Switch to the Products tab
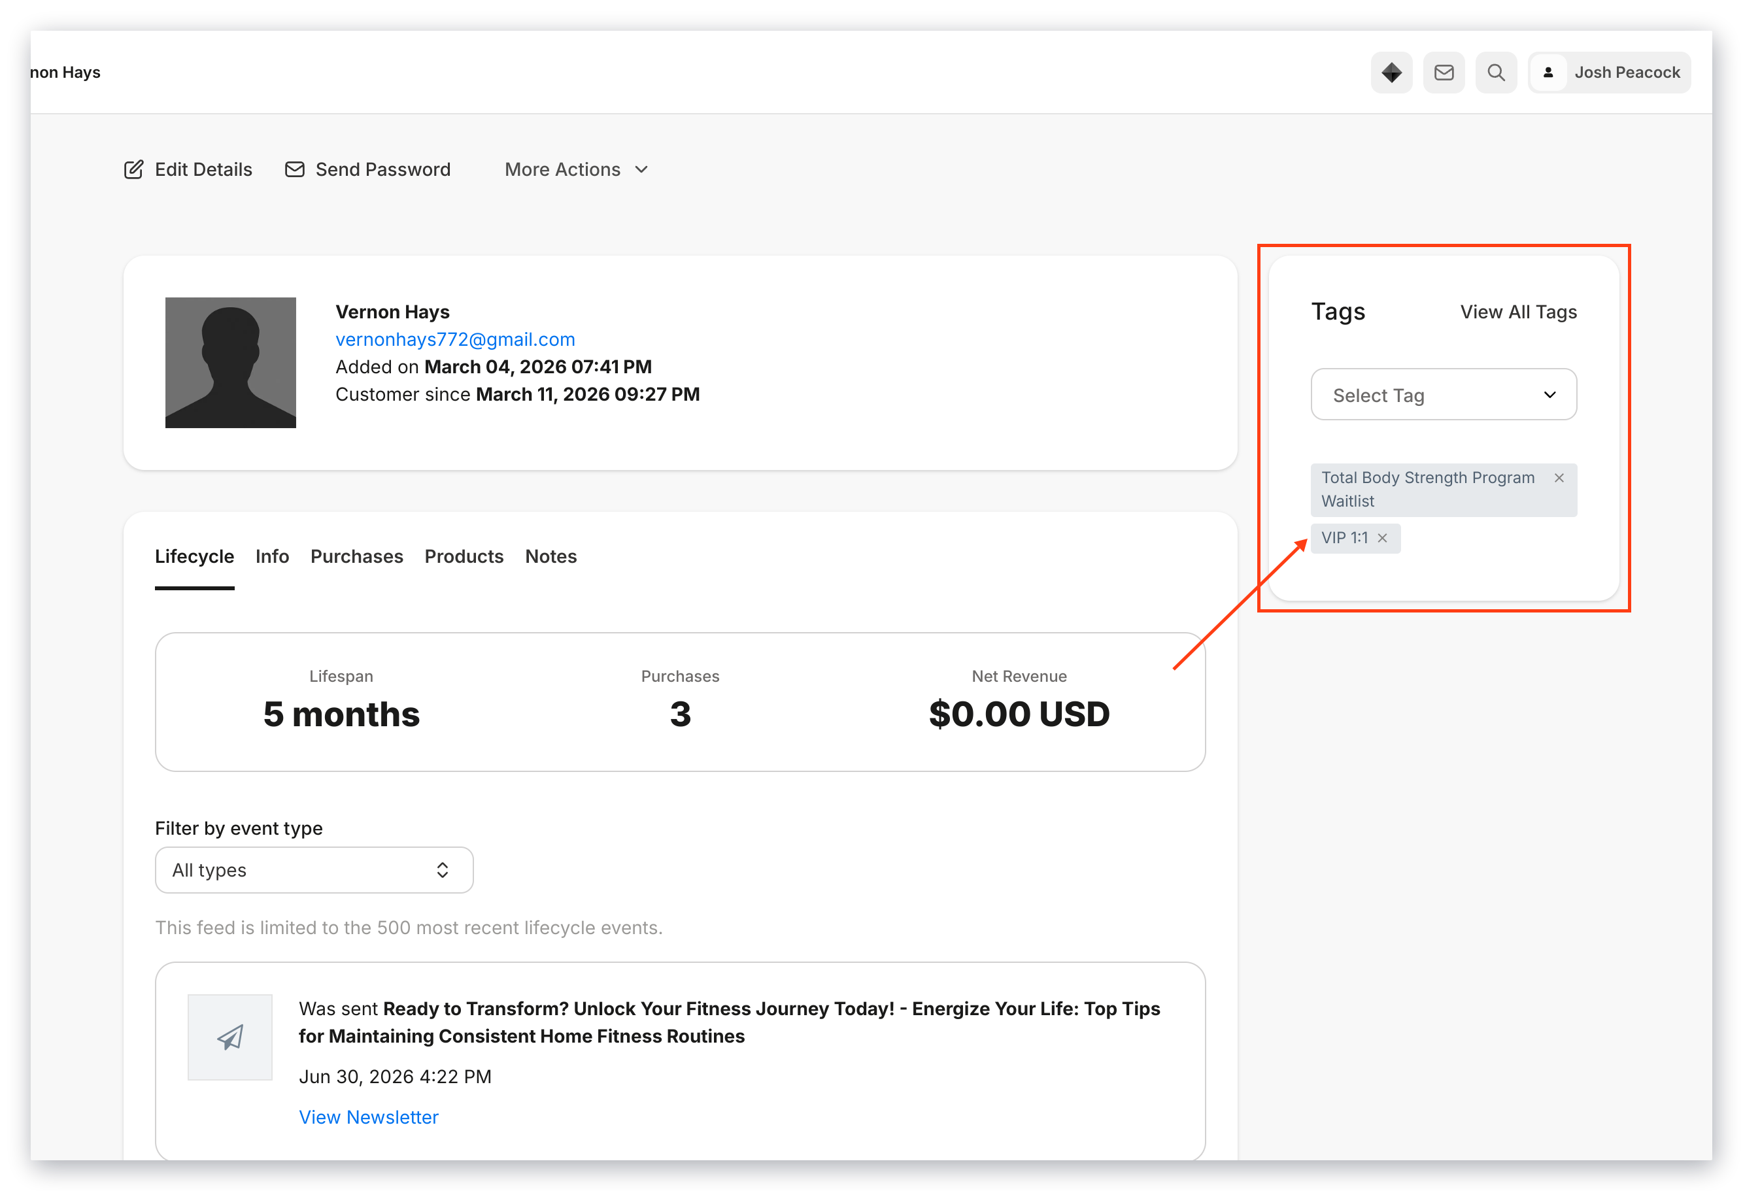Image resolution: width=1743 pixels, height=1191 pixels. (464, 556)
